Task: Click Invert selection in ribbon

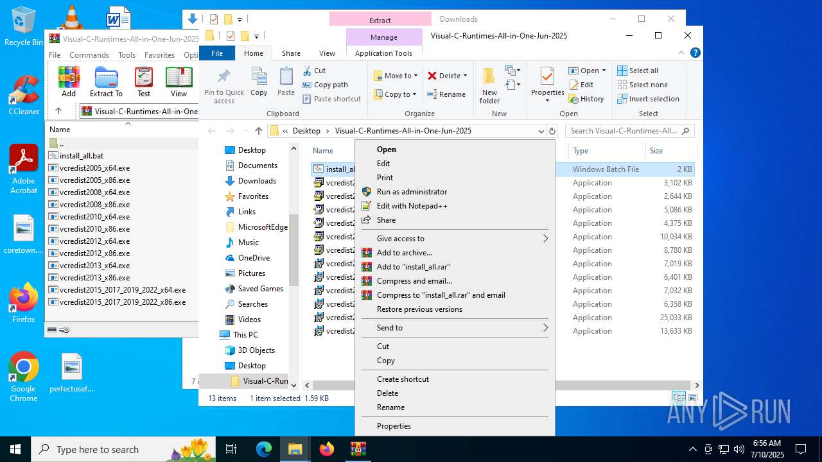Action: click(x=648, y=99)
